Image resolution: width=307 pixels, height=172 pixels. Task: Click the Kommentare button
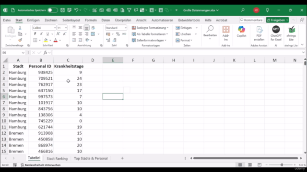(251, 20)
